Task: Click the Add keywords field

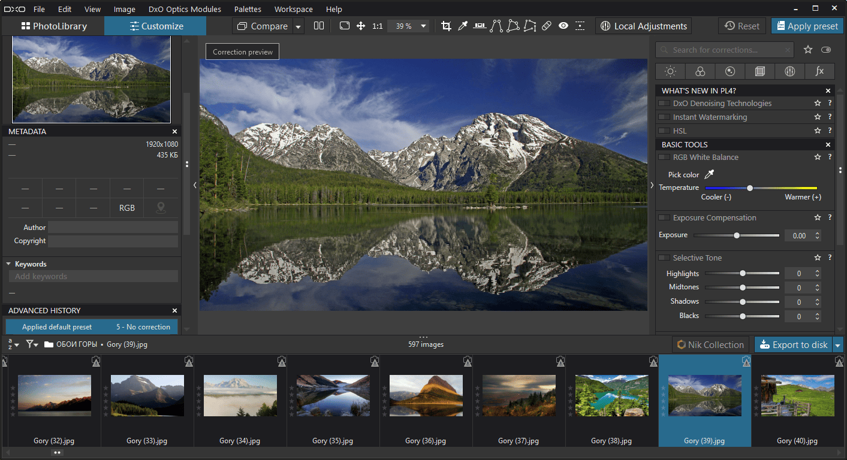Action: [x=94, y=277]
